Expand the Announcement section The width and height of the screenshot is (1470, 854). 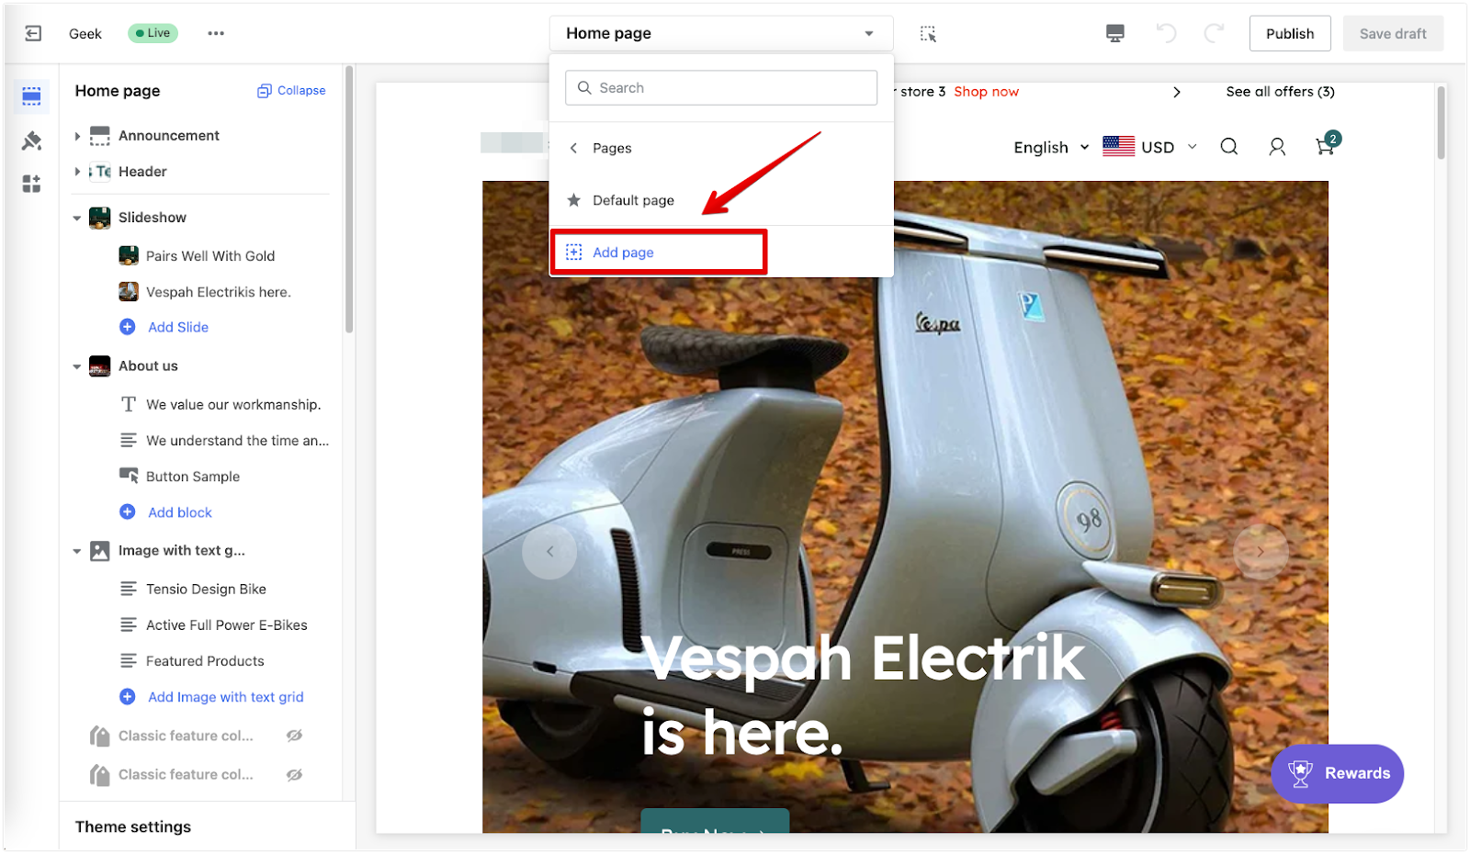pyautogui.click(x=77, y=136)
